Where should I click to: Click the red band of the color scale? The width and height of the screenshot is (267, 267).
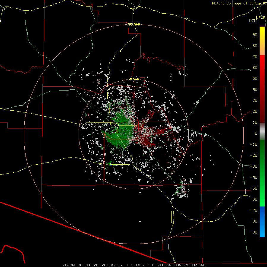262,89
